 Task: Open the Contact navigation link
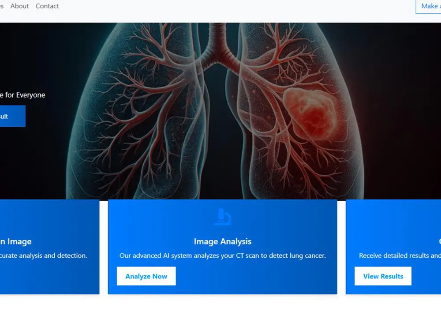click(47, 6)
